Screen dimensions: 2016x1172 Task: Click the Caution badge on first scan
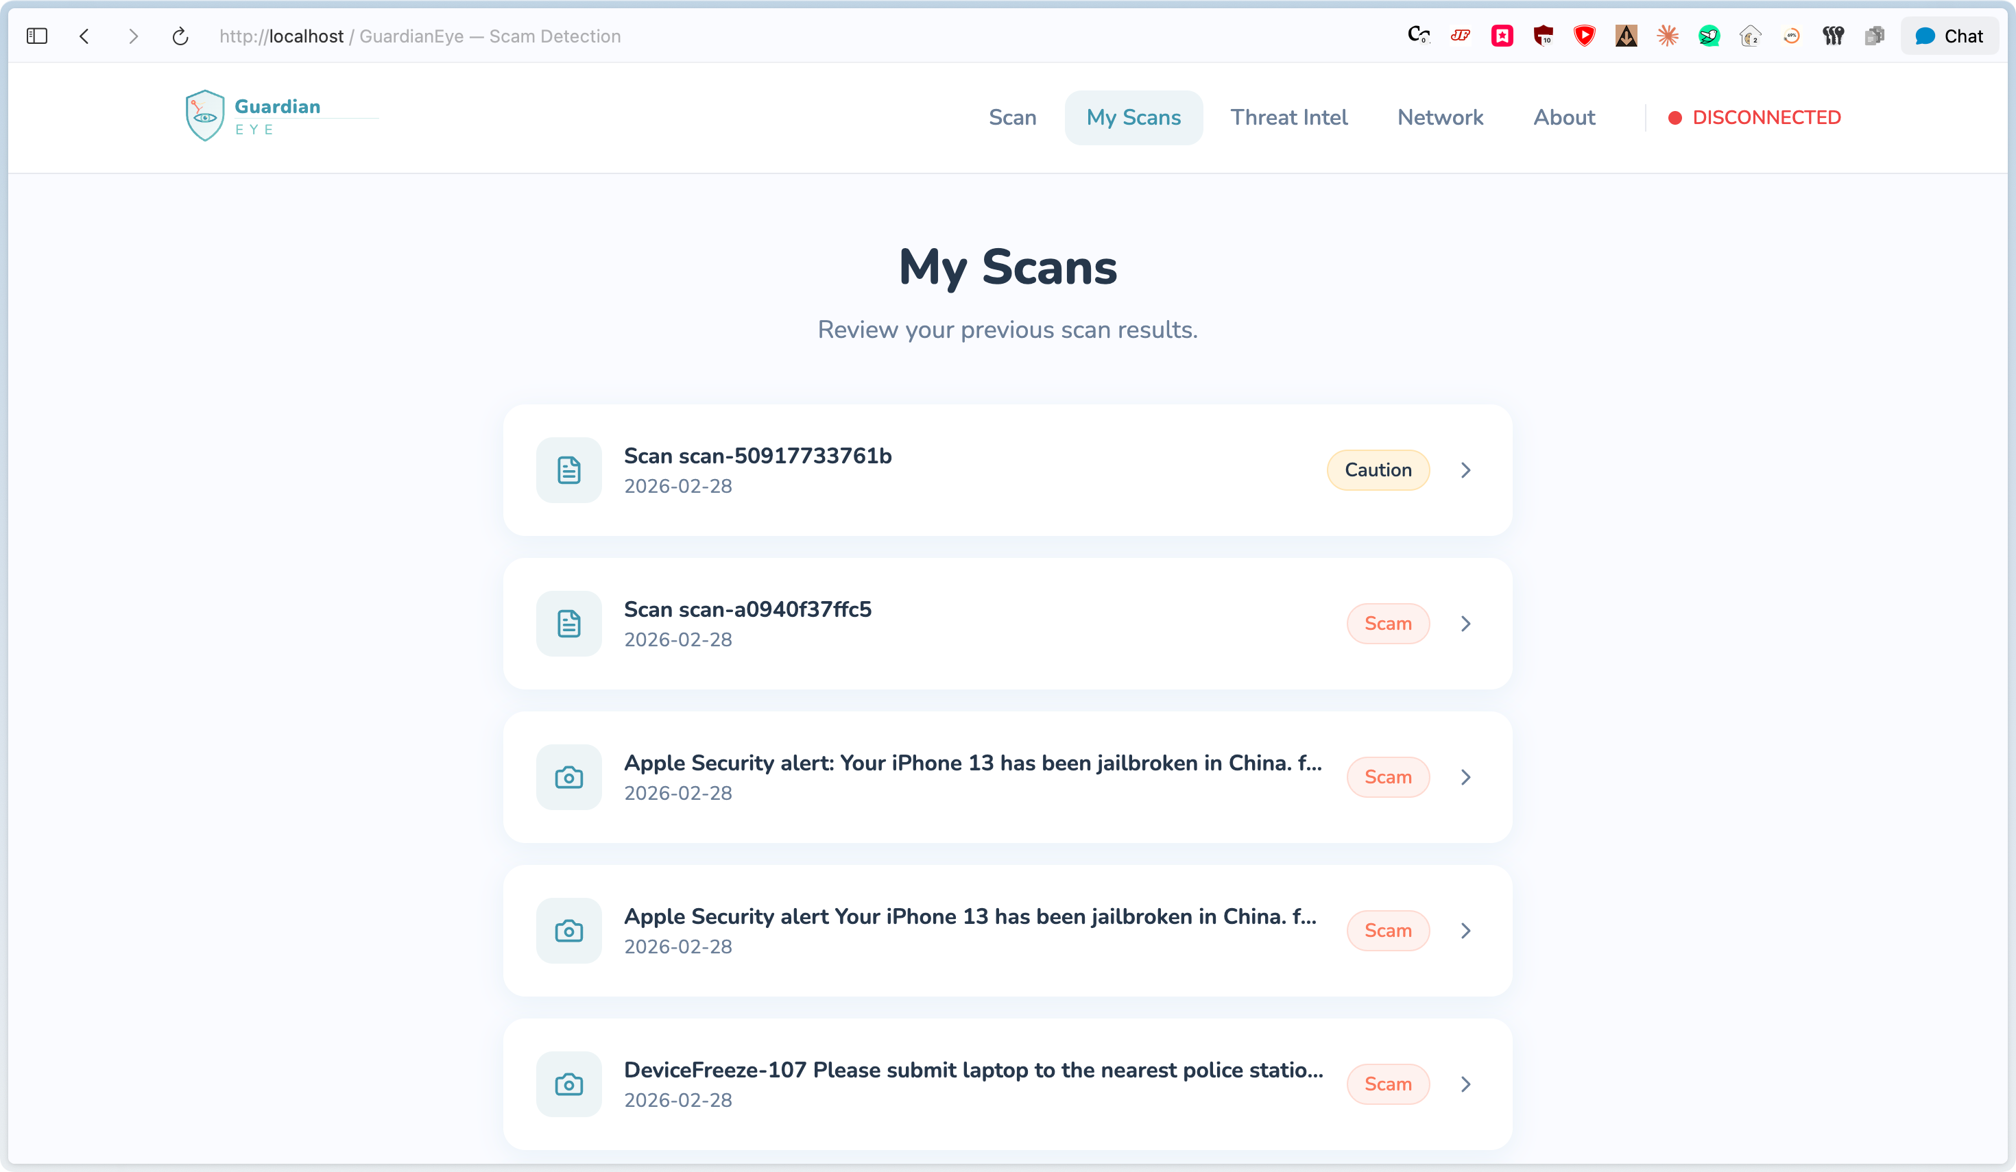[1378, 470]
